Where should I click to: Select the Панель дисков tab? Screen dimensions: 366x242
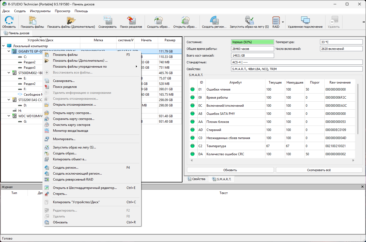click(17, 33)
